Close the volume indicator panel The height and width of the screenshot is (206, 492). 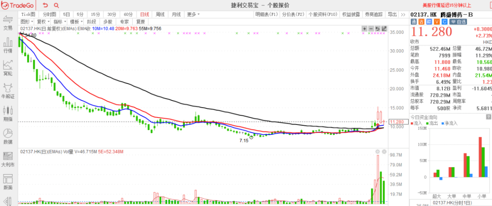(x=384, y=152)
